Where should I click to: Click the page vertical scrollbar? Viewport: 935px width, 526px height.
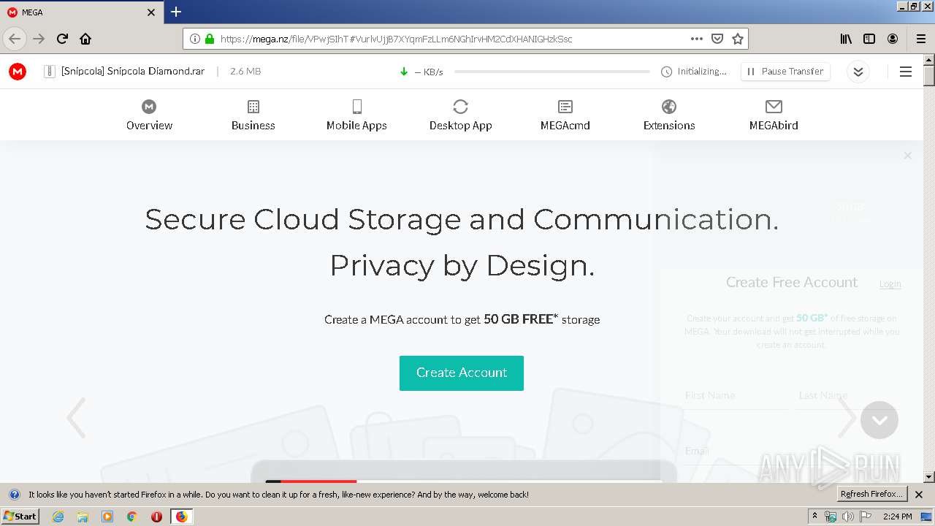[x=929, y=267]
